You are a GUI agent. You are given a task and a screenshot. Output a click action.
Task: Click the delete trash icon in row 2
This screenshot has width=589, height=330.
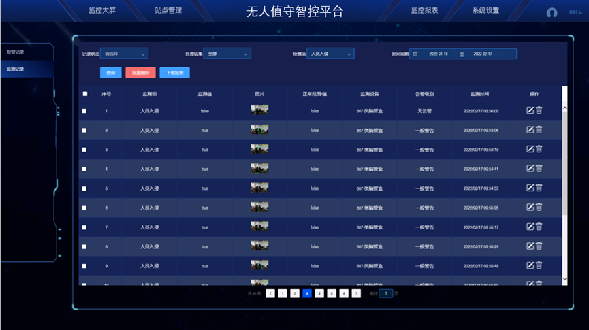(539, 130)
